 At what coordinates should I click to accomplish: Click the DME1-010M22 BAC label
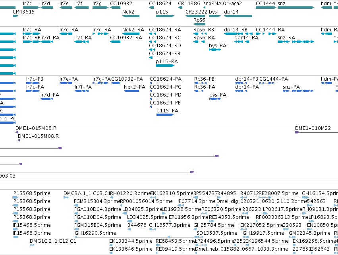[x=313, y=128]
